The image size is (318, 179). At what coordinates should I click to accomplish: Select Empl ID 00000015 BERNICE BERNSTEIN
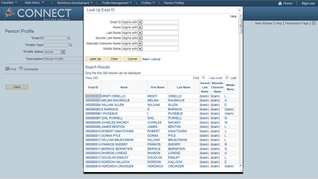pyautogui.click(x=93, y=149)
